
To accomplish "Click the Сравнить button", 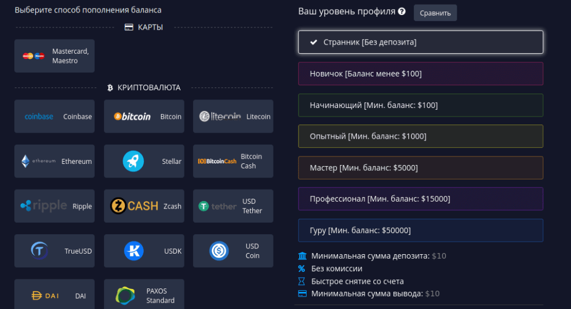I will (435, 13).
